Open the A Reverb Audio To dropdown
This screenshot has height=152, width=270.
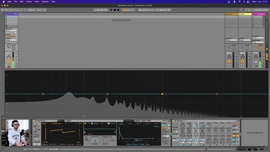[232, 40]
